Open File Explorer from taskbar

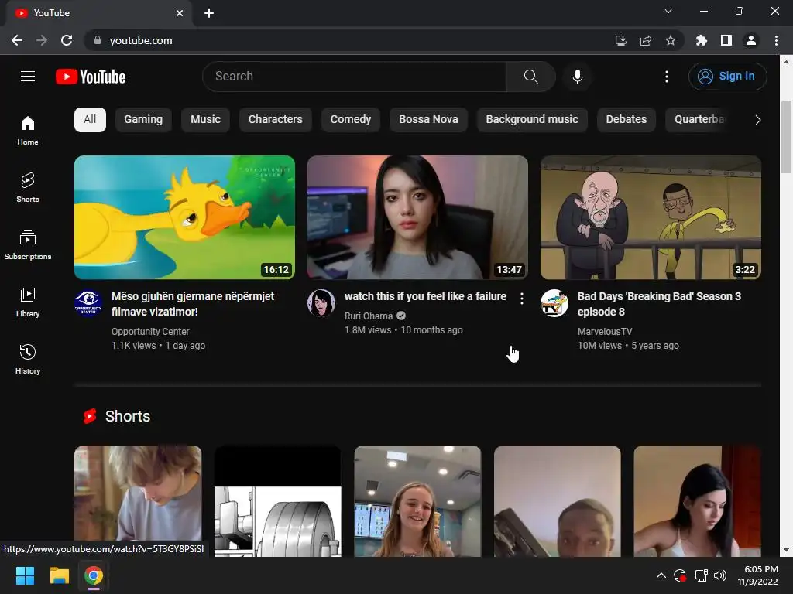point(59,575)
